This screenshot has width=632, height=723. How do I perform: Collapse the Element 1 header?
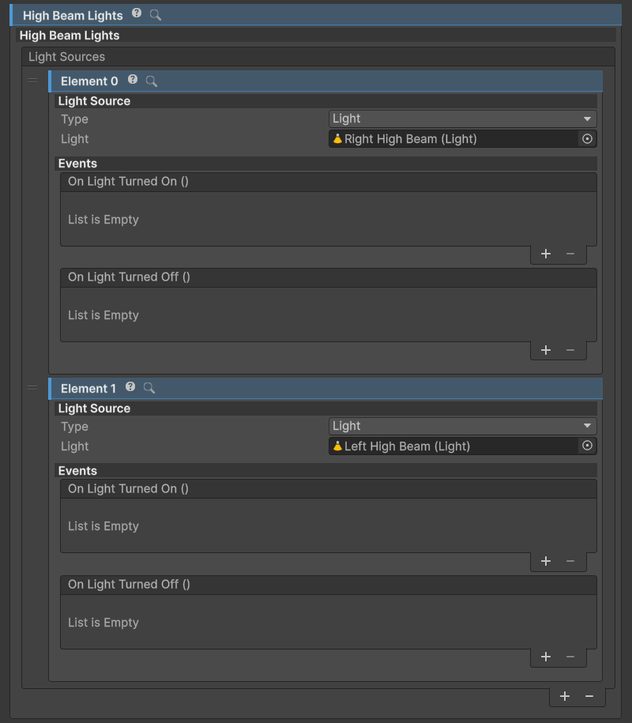tap(325, 388)
